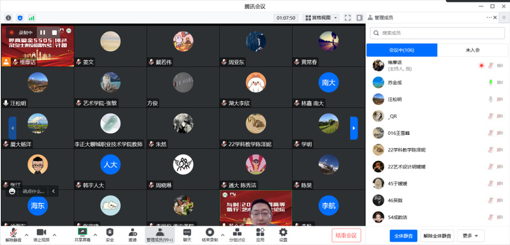510x245 pixels.
Task: Stop the recording with the square button
Action: tap(54, 32)
